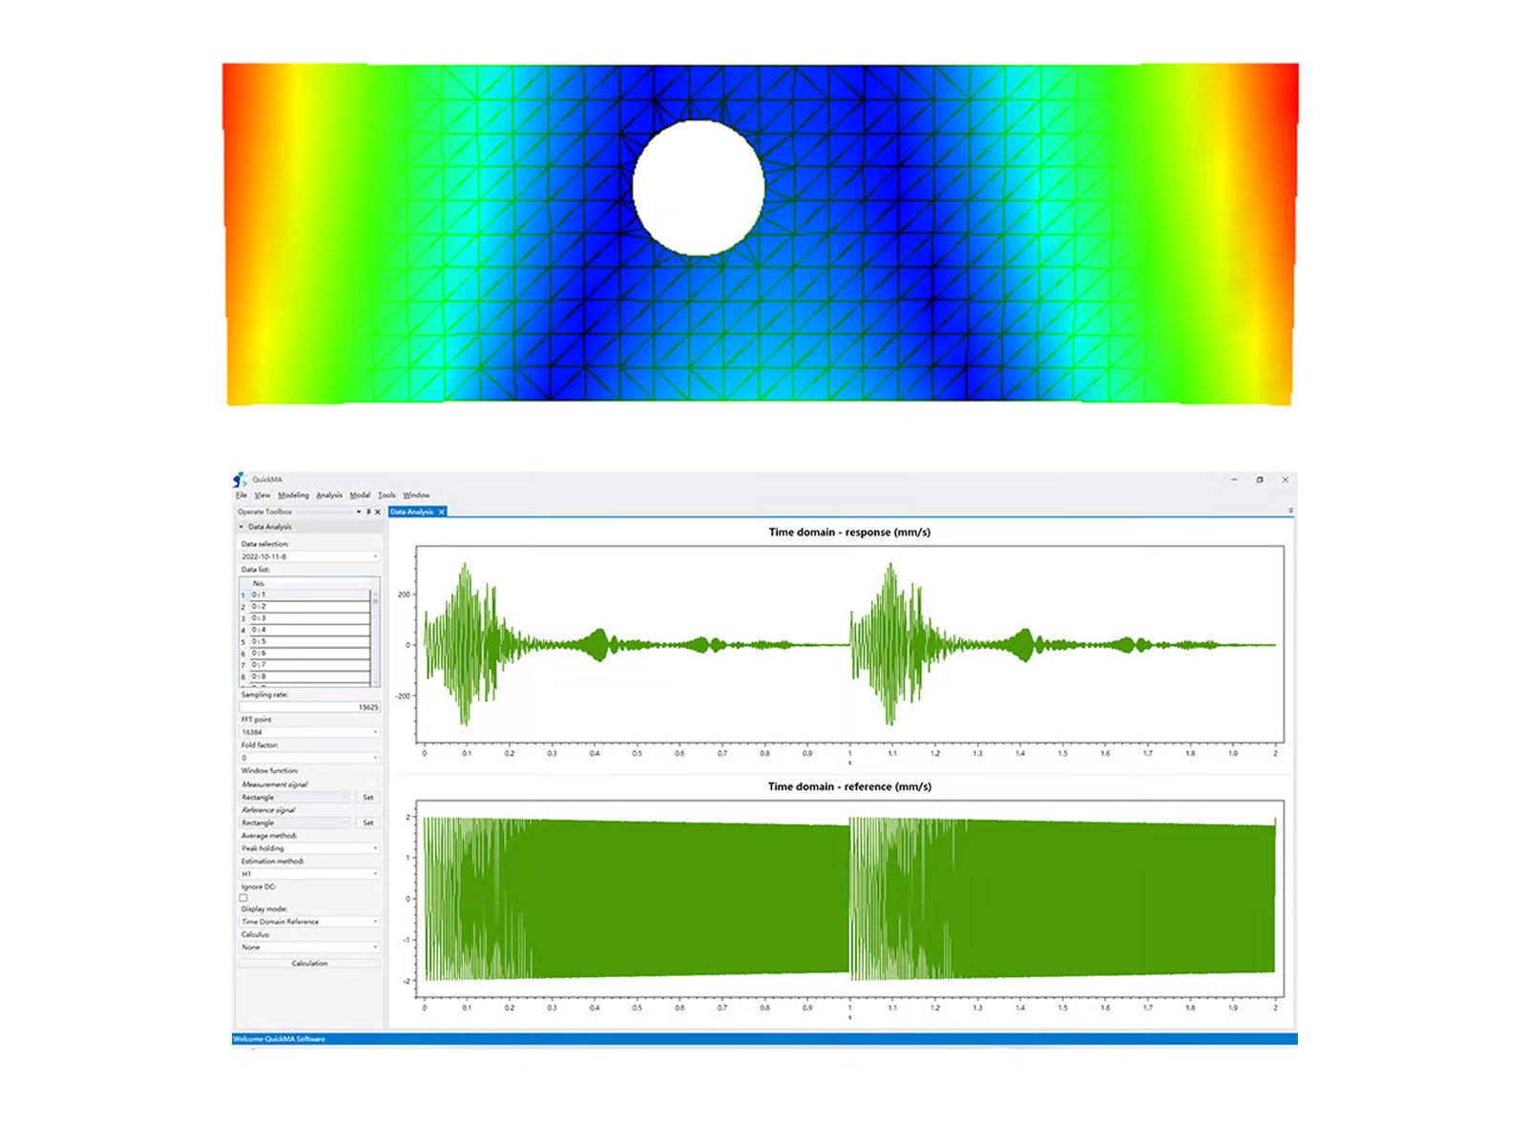Image resolution: width=1527 pixels, height=1145 pixels.
Task: Open Operate Toolbox panel options arrow
Action: [x=359, y=511]
